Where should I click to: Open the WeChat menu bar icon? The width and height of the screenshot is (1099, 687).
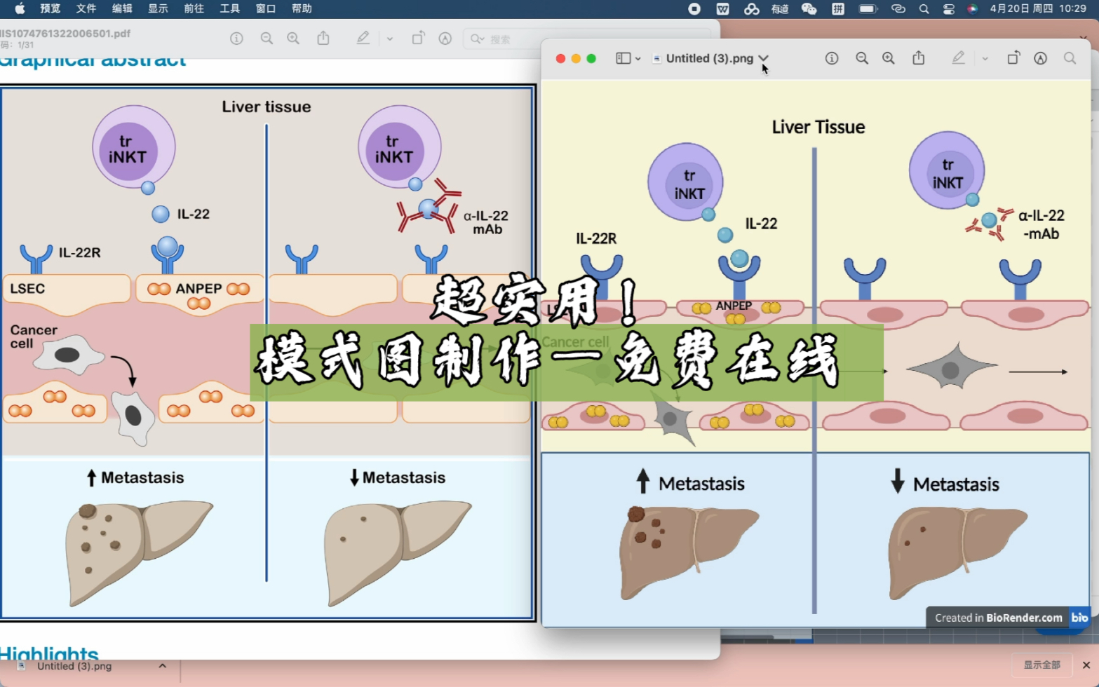tap(809, 8)
